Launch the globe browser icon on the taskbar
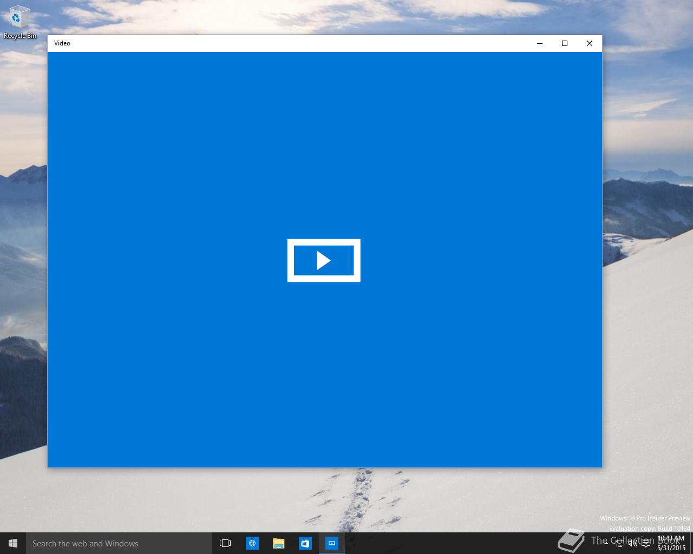The width and height of the screenshot is (693, 554). click(252, 543)
